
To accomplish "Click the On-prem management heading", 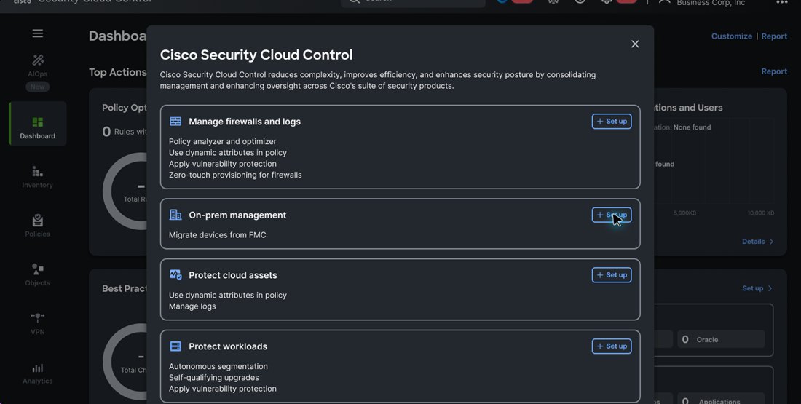I will tap(237, 215).
